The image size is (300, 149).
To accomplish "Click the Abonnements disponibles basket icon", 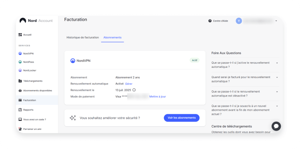I will (20, 90).
